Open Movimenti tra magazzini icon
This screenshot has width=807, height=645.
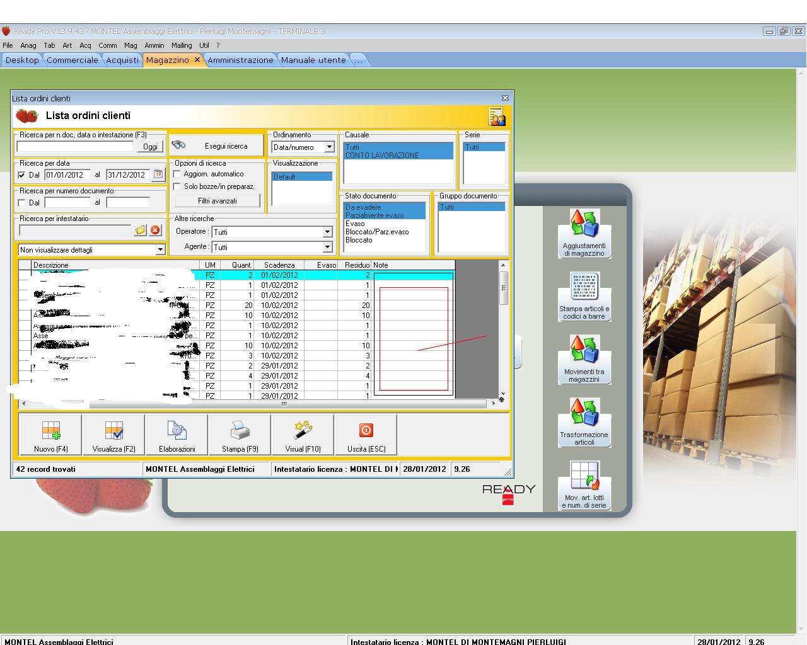tap(584, 359)
